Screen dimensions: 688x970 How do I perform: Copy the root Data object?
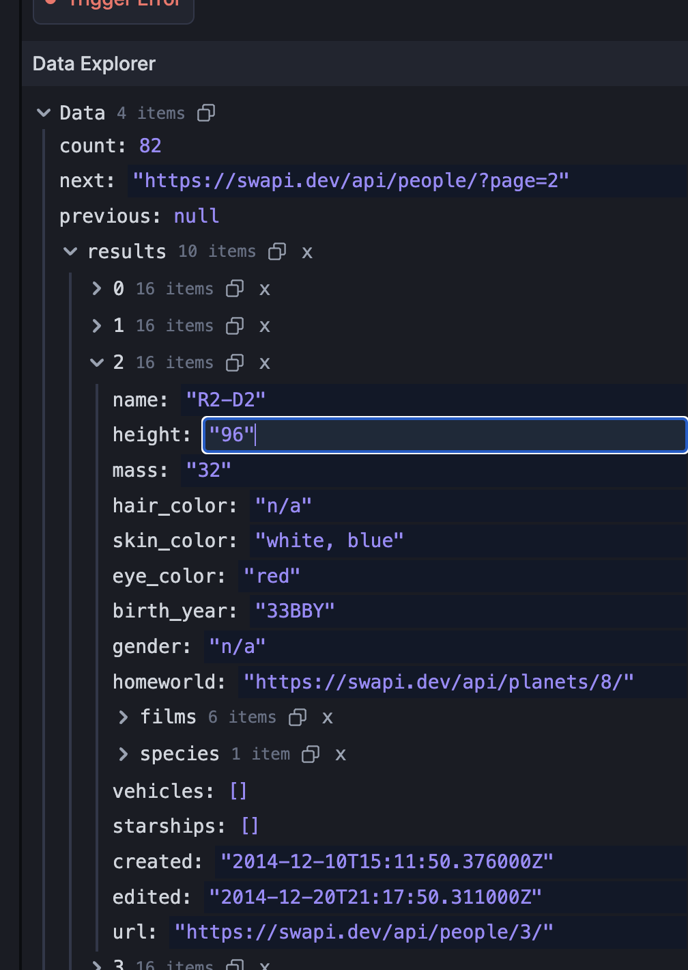[206, 113]
